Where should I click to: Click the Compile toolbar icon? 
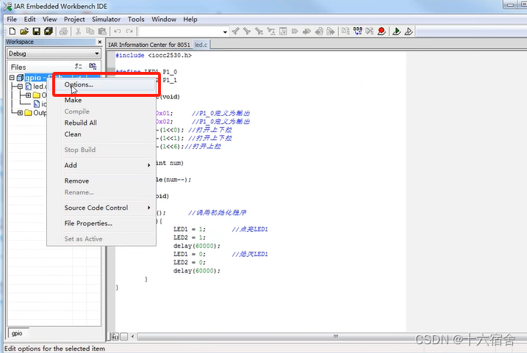[345, 32]
